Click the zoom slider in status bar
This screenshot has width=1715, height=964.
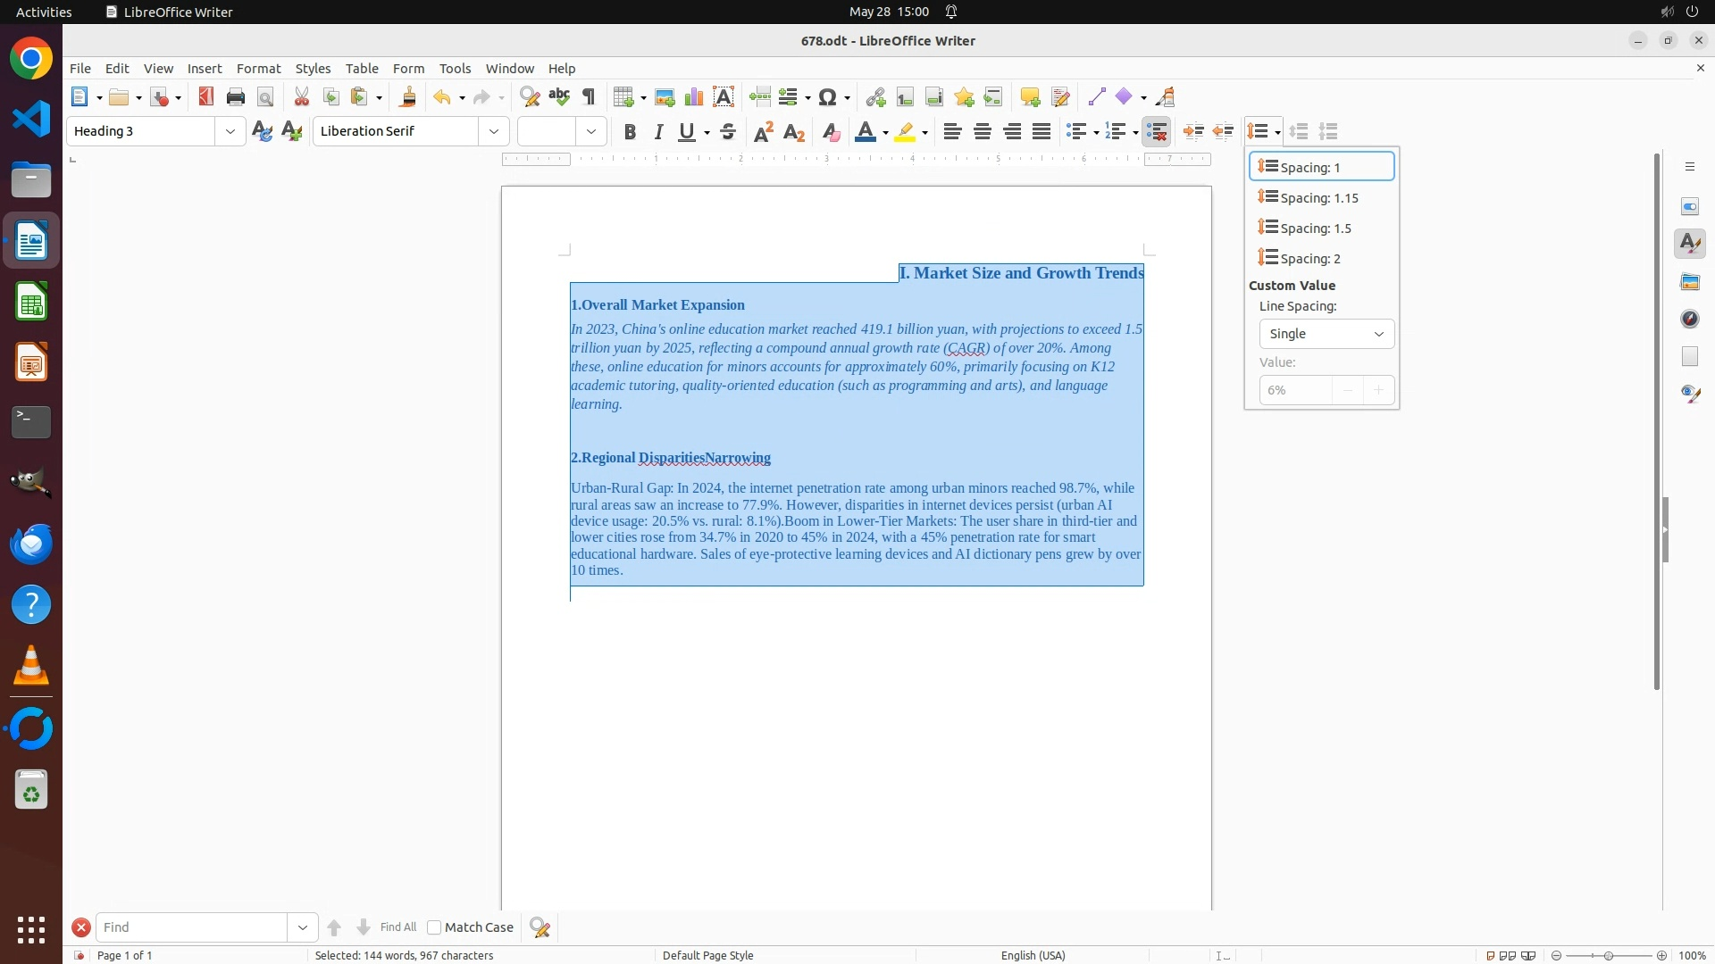point(1609,955)
